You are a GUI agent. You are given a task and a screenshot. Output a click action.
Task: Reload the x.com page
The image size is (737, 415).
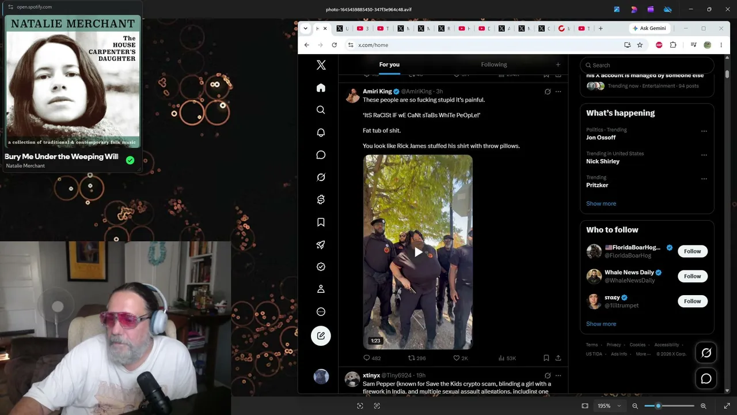pos(334,45)
